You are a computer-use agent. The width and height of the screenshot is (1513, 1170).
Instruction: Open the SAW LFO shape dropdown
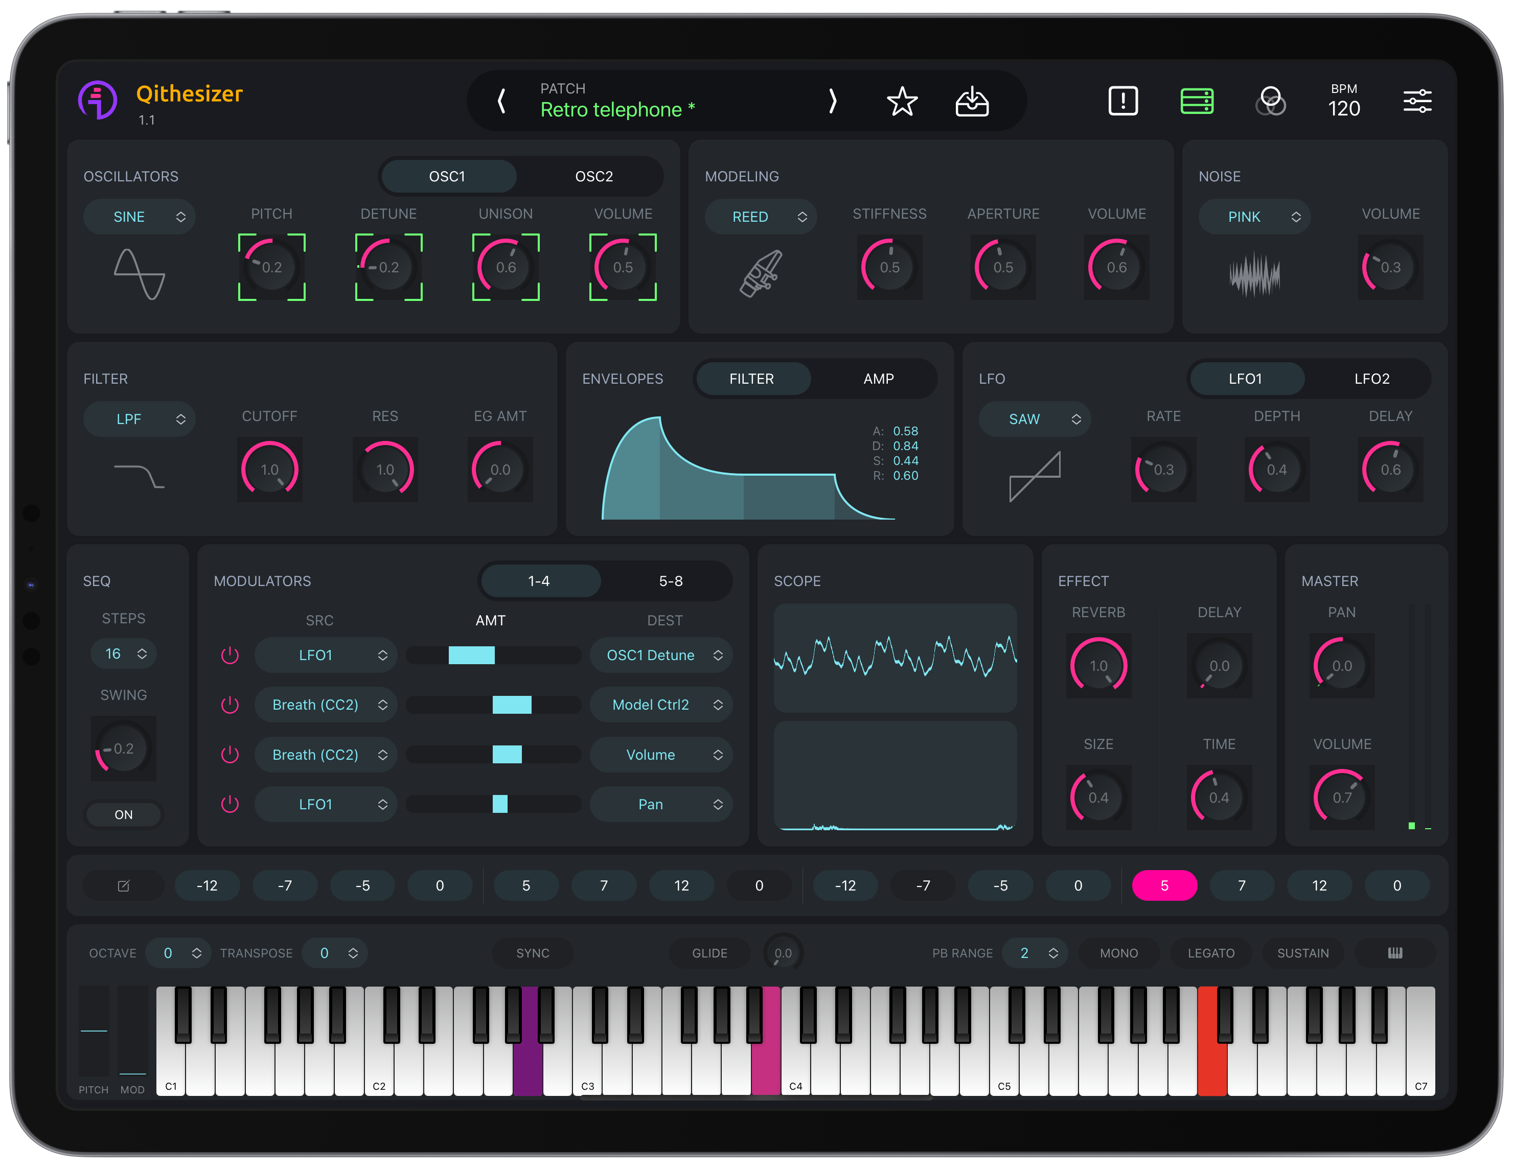pos(1034,419)
